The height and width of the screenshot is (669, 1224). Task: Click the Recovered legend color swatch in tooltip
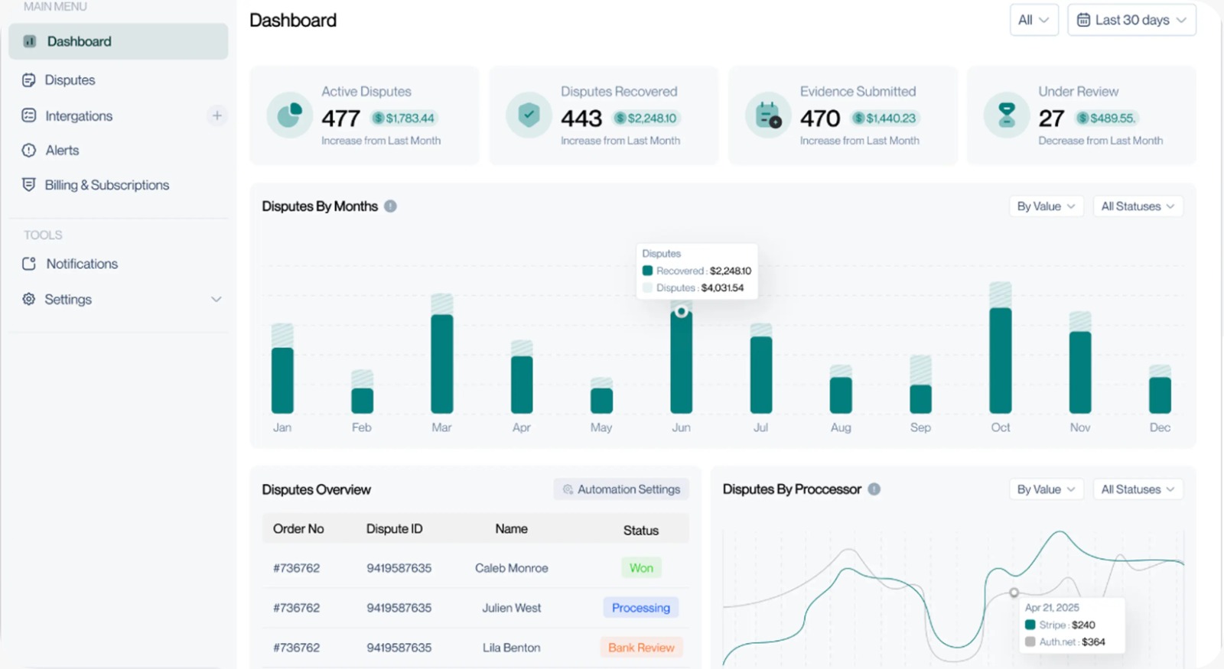[647, 271]
